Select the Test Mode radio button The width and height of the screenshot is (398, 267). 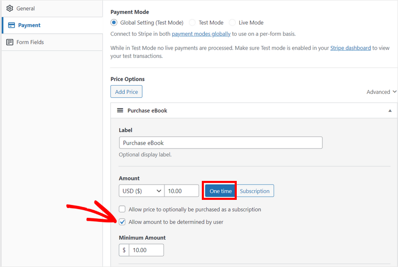pos(193,23)
